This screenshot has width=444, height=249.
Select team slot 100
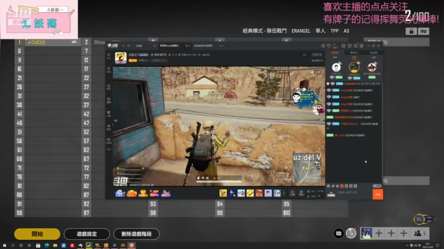click(x=315, y=213)
